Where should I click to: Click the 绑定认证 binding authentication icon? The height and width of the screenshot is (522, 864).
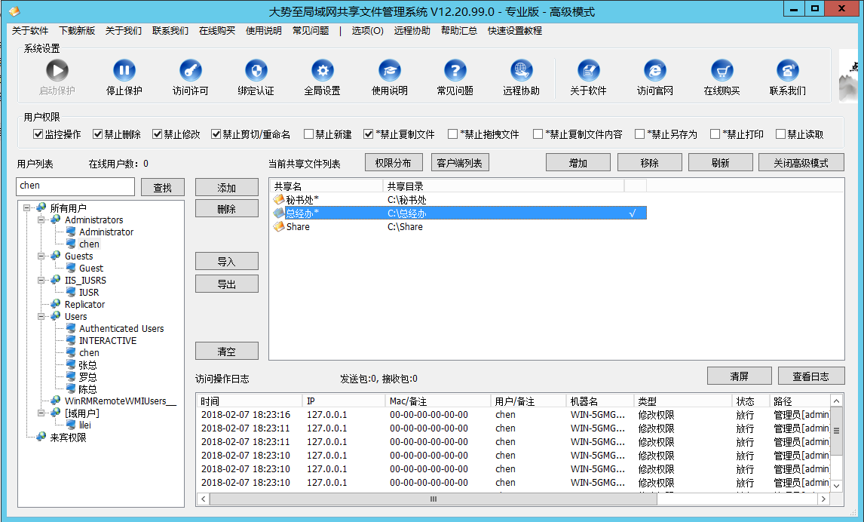click(256, 71)
